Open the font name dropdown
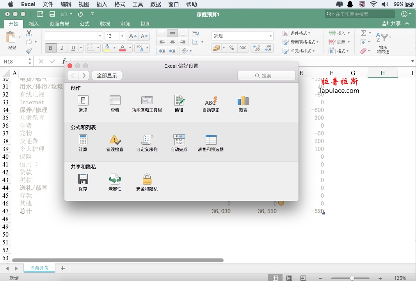This screenshot has width=416, height=281. click(100, 36)
